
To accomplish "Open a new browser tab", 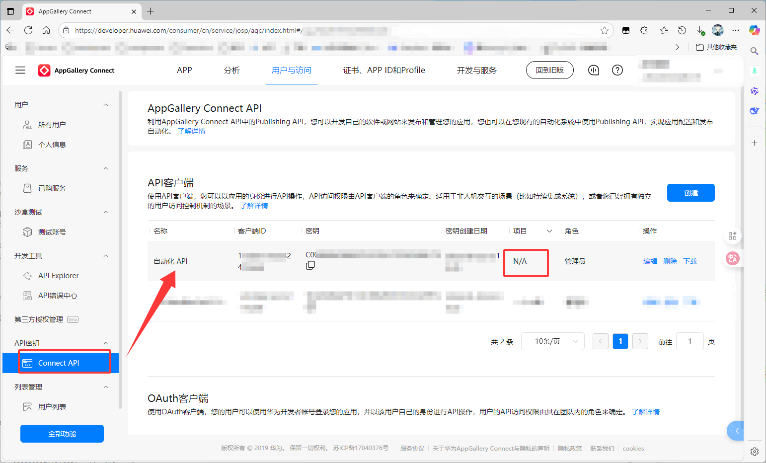I will pyautogui.click(x=151, y=11).
